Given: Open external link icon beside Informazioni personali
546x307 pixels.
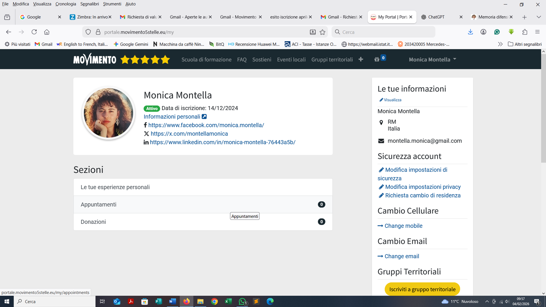Looking at the screenshot, I should (x=204, y=117).
